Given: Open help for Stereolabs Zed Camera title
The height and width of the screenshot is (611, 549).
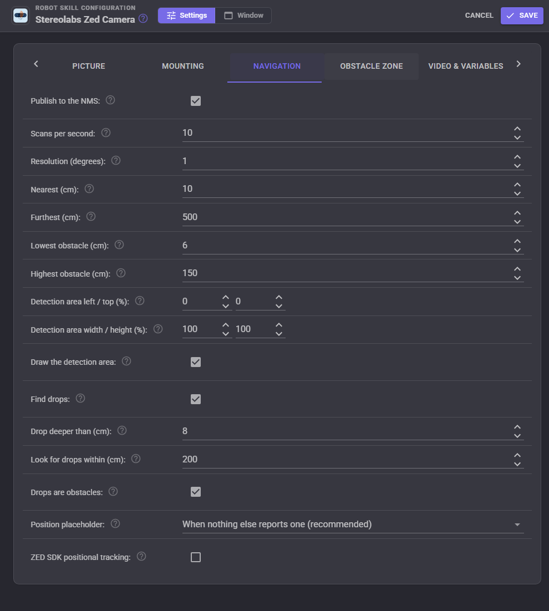Looking at the screenshot, I should point(143,18).
